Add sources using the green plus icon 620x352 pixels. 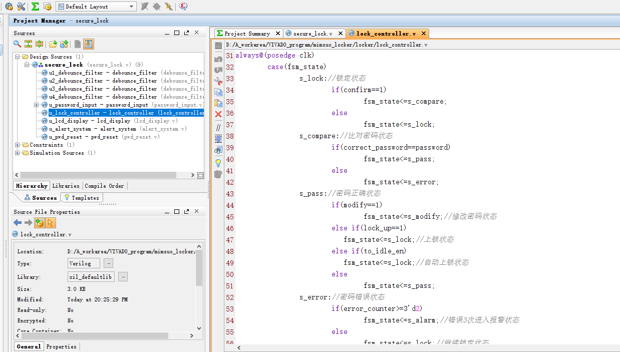(x=64, y=44)
